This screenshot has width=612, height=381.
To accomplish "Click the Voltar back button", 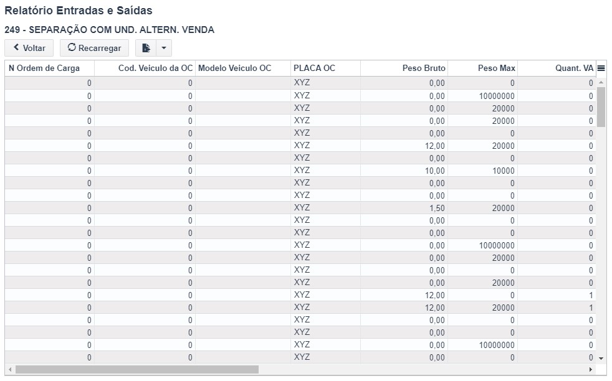I will pyautogui.click(x=29, y=48).
